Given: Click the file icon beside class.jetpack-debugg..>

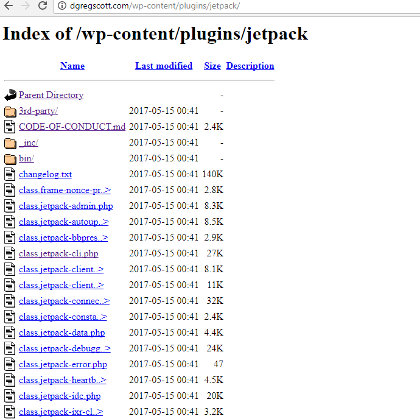Looking at the screenshot, I should tap(10, 348).
